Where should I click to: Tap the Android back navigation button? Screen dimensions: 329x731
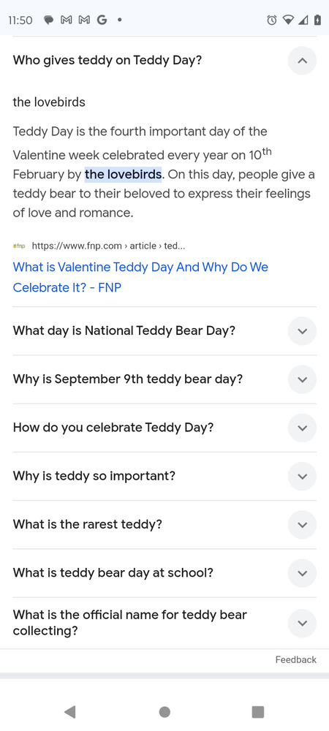pos(70,712)
